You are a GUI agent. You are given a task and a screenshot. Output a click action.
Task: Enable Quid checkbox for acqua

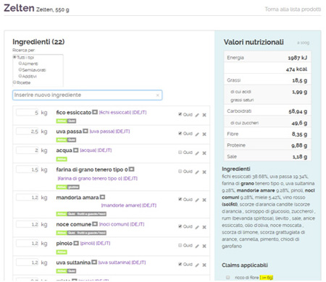(180, 152)
